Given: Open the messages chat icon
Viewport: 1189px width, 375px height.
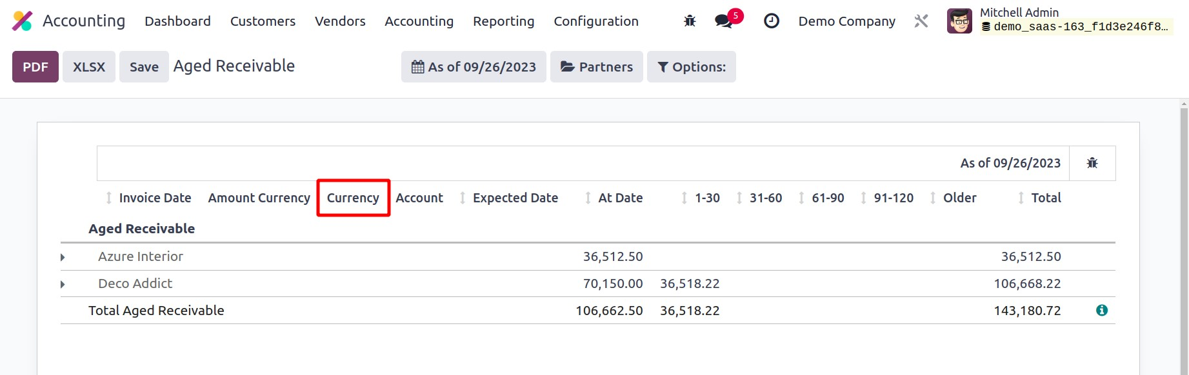Looking at the screenshot, I should point(724,21).
